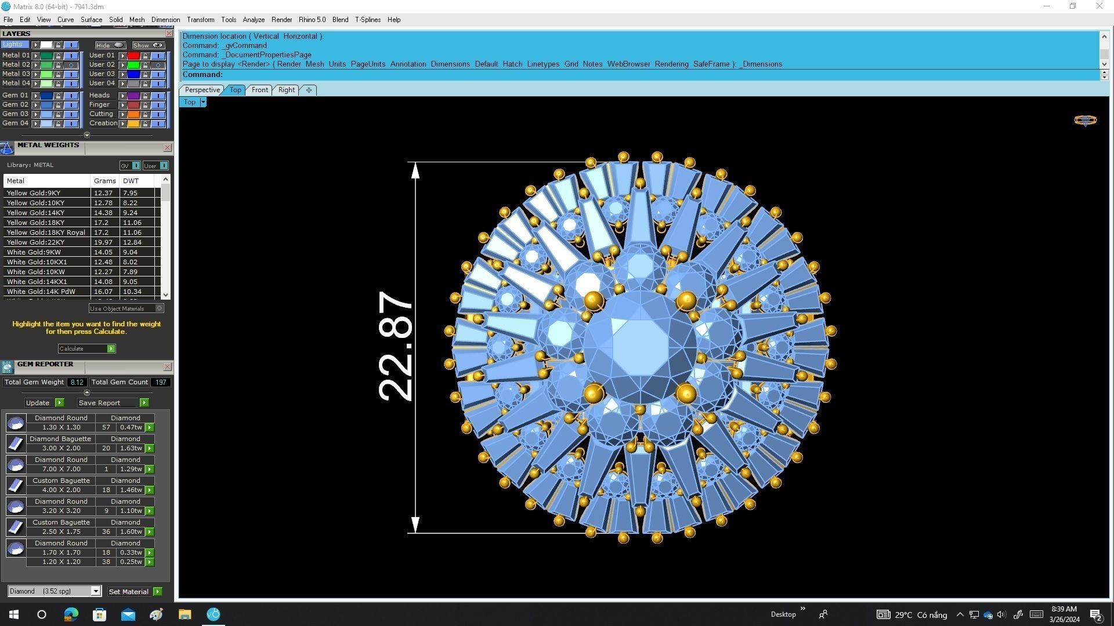Switch to the Perspective viewport tab
Image resolution: width=1114 pixels, height=626 pixels.
(202, 90)
